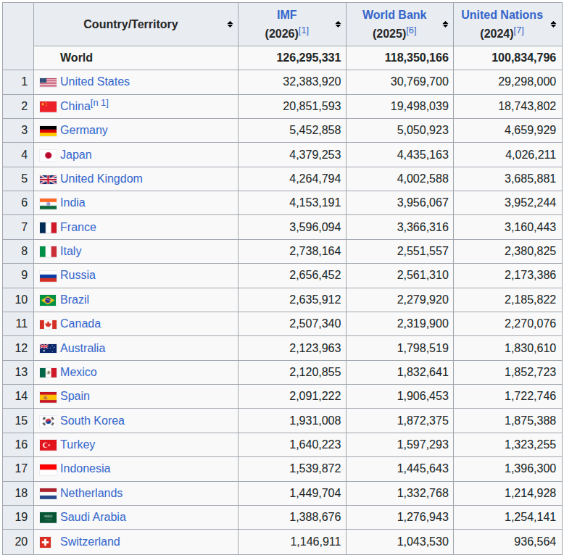Open the South Korea link
The image size is (564, 555).
[93, 420]
